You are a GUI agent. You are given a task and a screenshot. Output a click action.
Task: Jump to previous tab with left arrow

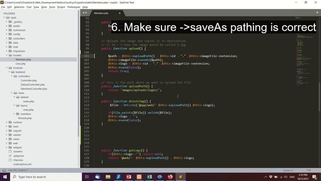(83, 13)
